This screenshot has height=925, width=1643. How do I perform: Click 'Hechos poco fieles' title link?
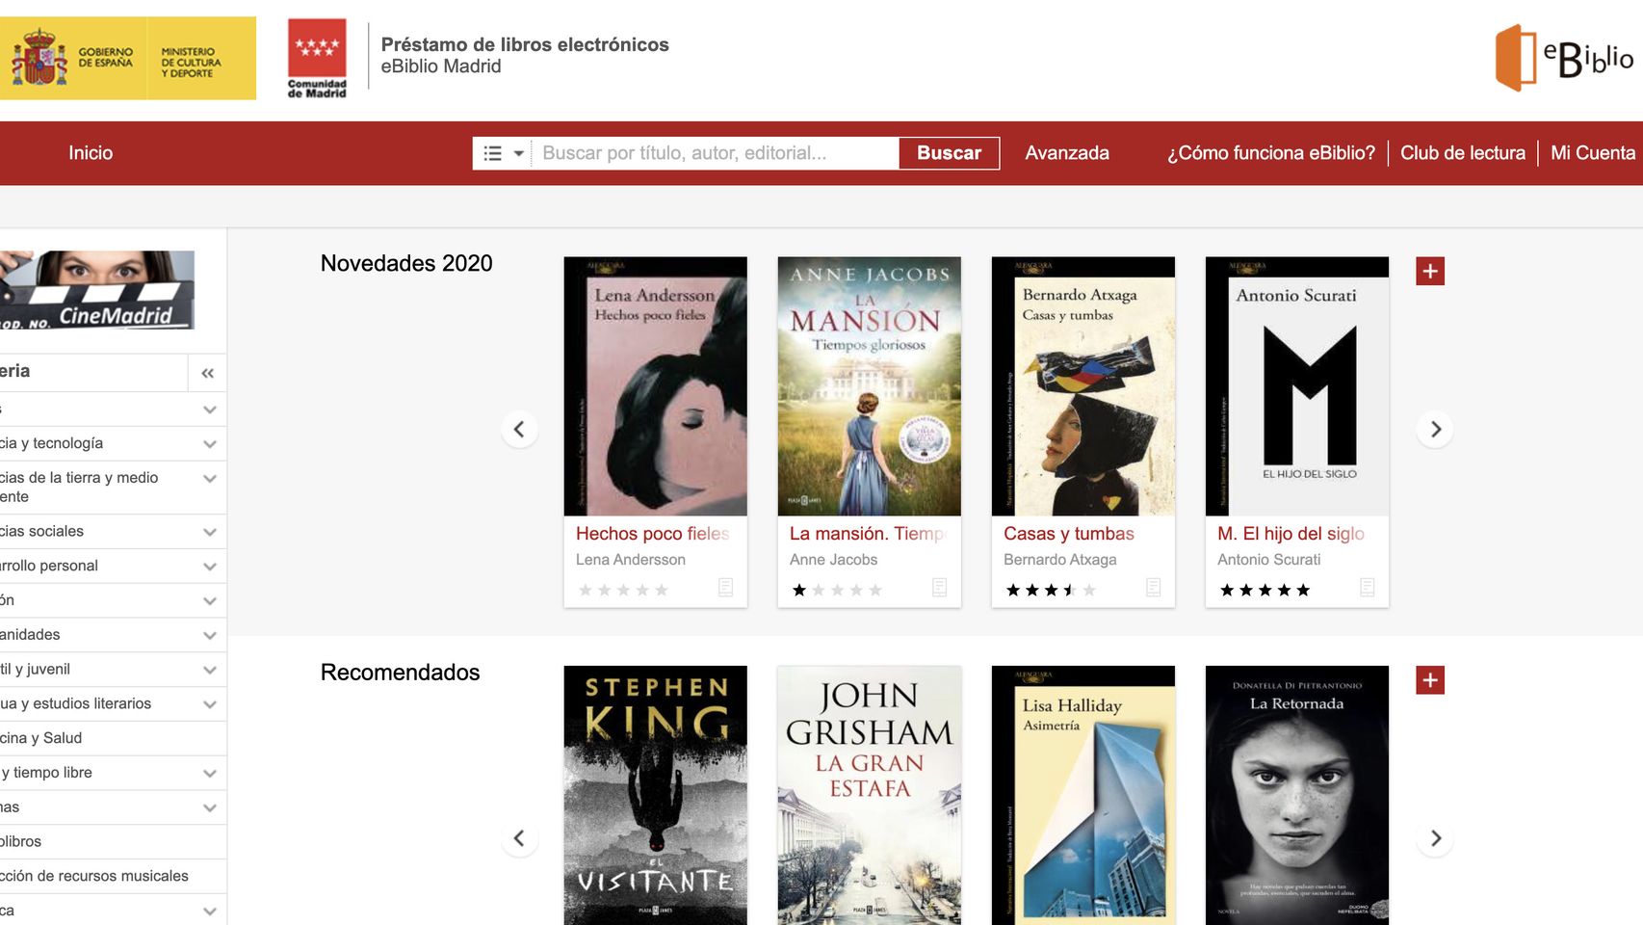click(x=653, y=534)
